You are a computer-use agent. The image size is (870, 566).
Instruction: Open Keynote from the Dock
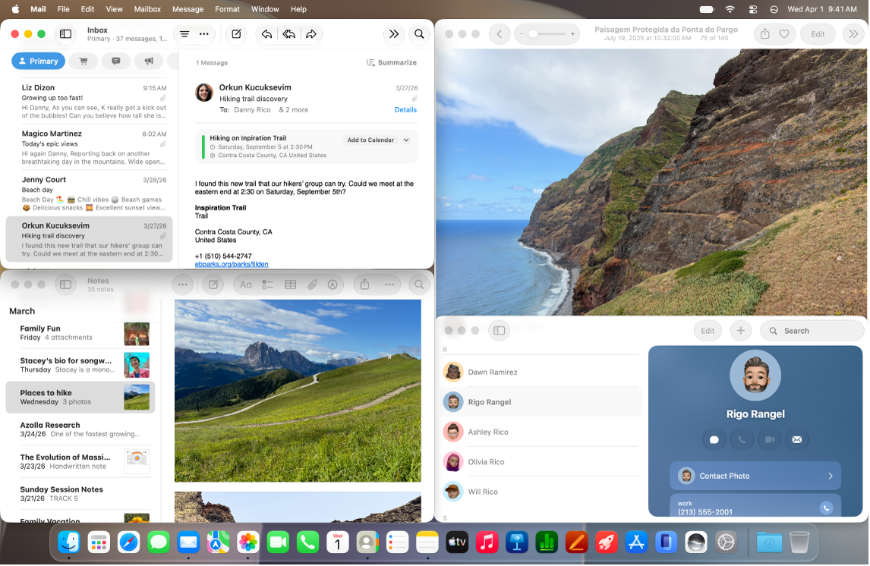[516, 542]
